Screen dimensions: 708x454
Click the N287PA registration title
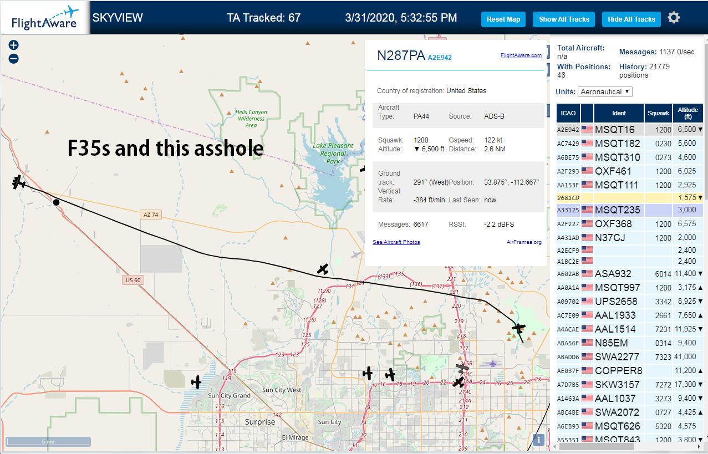[401, 55]
